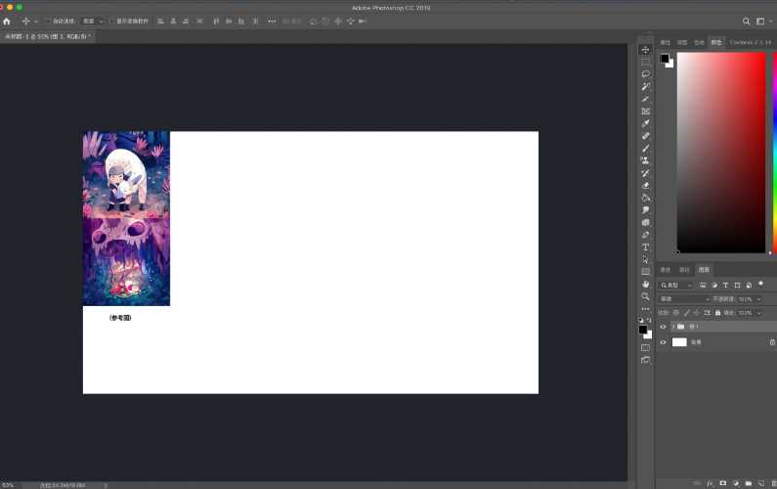Enable the Auto-Select checkbox

(48, 22)
